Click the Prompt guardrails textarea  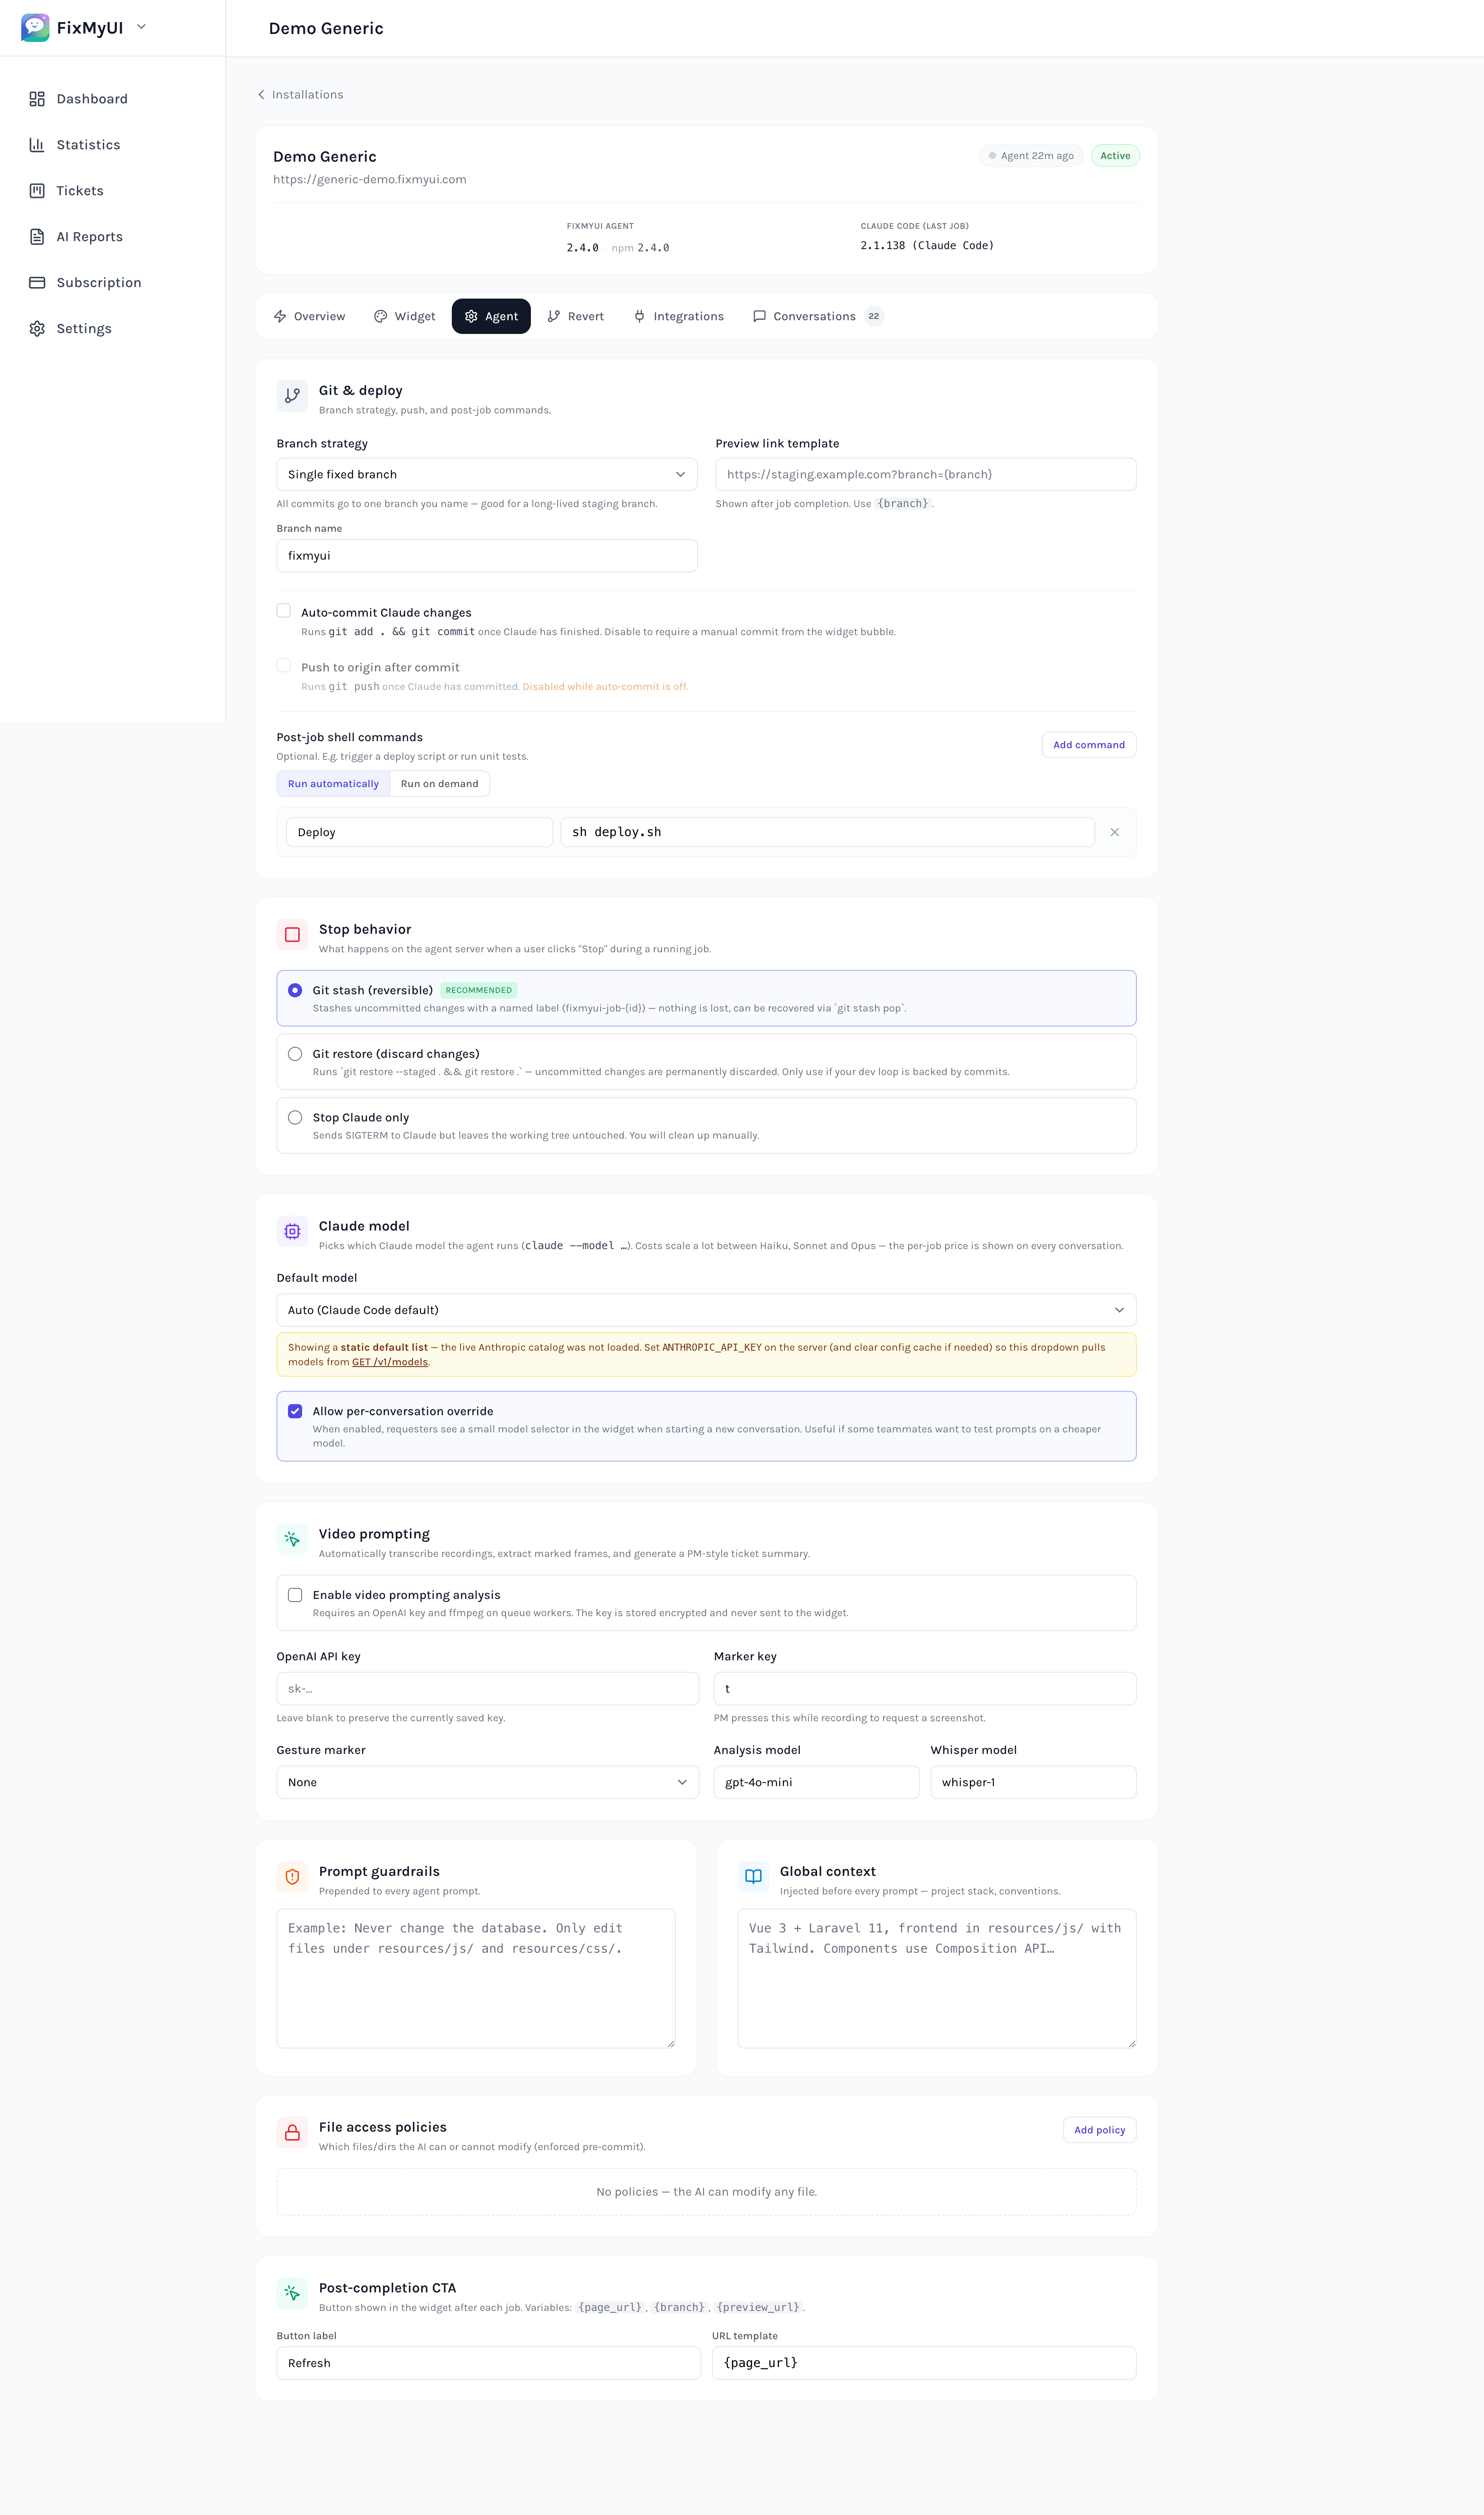[x=476, y=1979]
